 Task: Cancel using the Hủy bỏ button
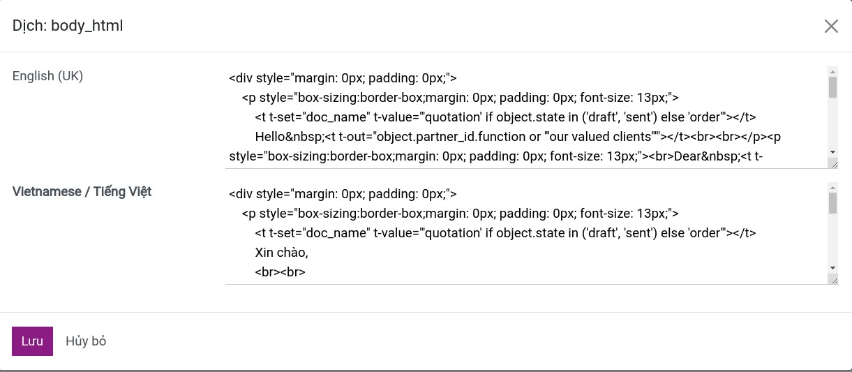click(86, 341)
